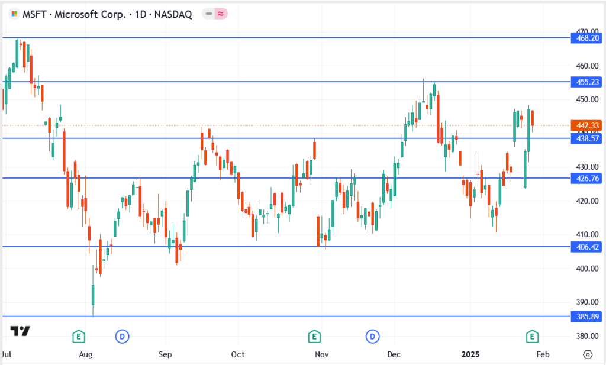Open chart settings via the hexagon gear icon
This screenshot has height=365, width=606.
(x=587, y=354)
